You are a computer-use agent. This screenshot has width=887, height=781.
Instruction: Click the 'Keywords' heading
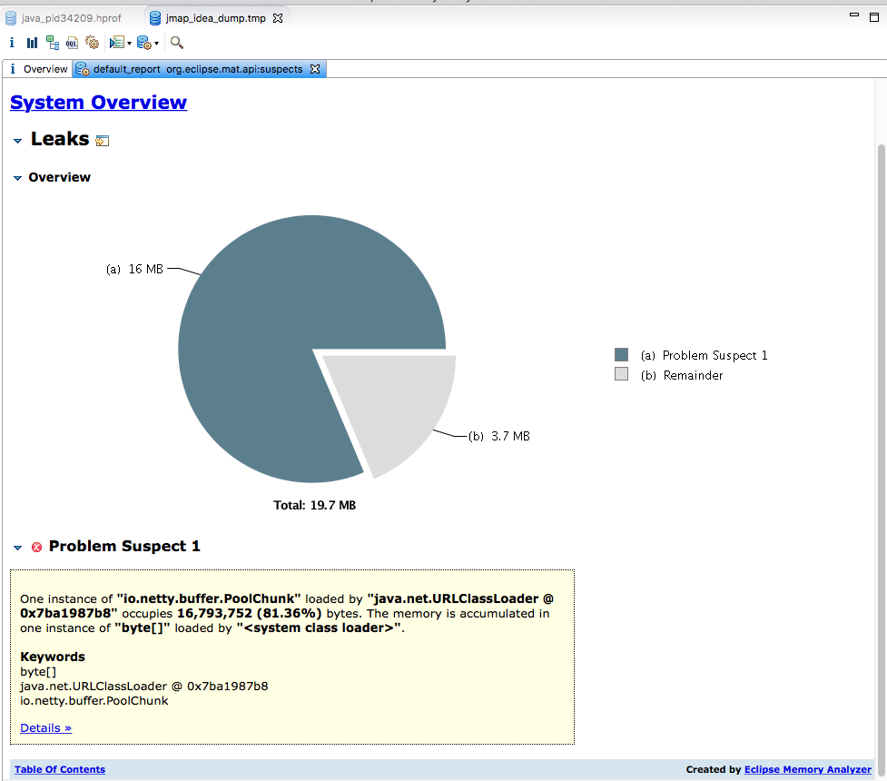tap(53, 657)
